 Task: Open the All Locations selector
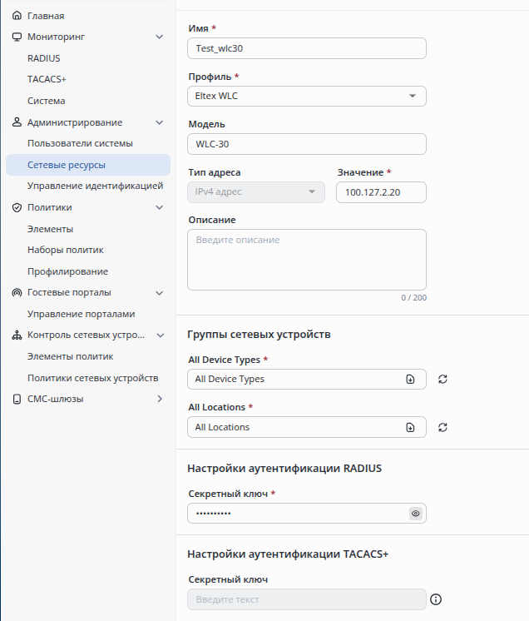410,427
